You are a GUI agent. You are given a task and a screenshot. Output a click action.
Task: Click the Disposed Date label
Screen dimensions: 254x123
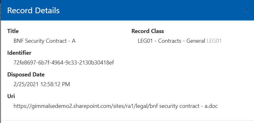[x=26, y=75]
